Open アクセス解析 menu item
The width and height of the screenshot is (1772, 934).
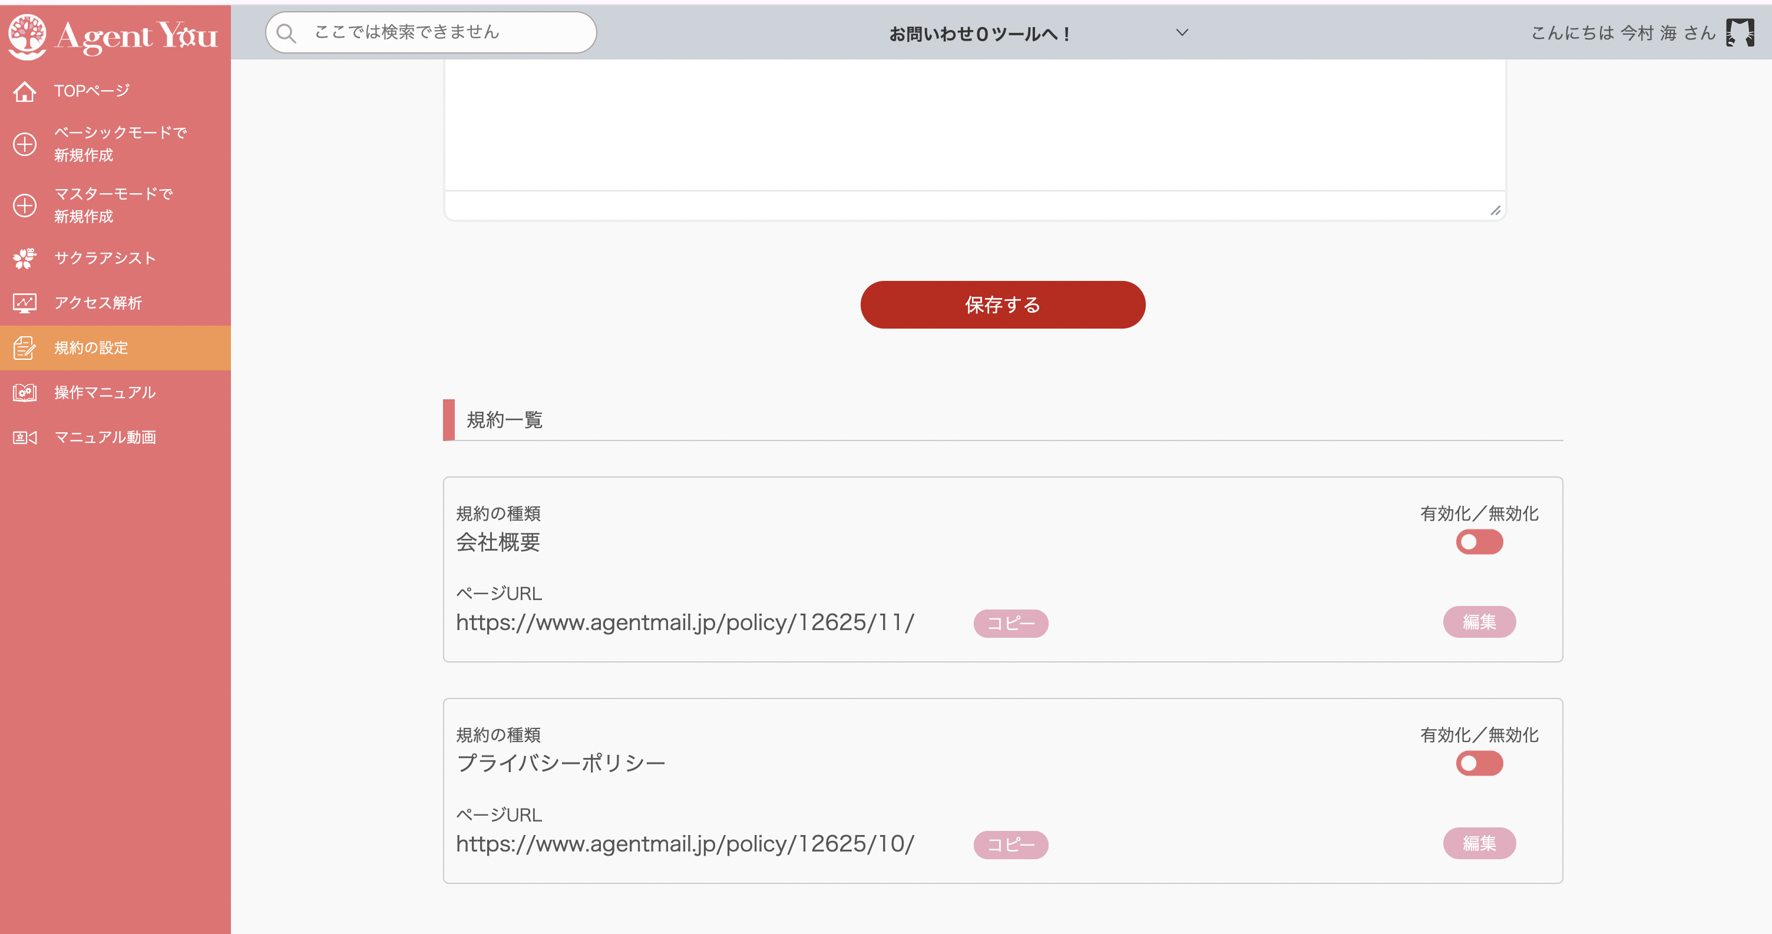tap(115, 303)
